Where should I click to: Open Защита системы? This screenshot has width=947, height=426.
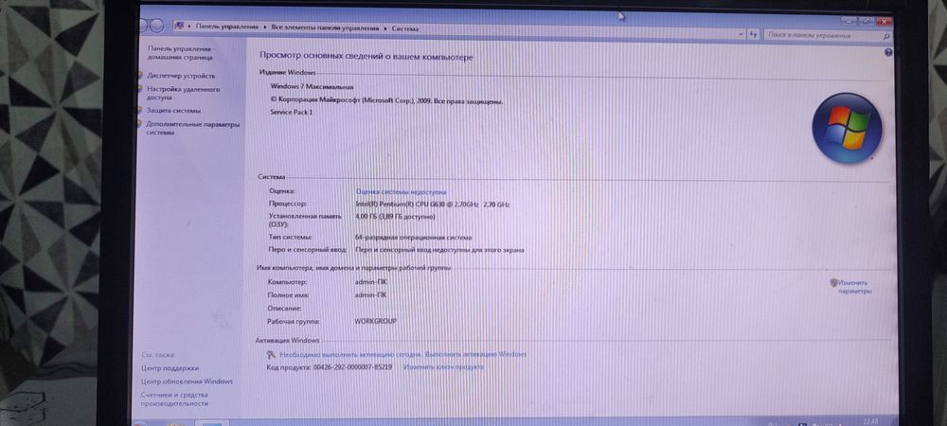[173, 111]
